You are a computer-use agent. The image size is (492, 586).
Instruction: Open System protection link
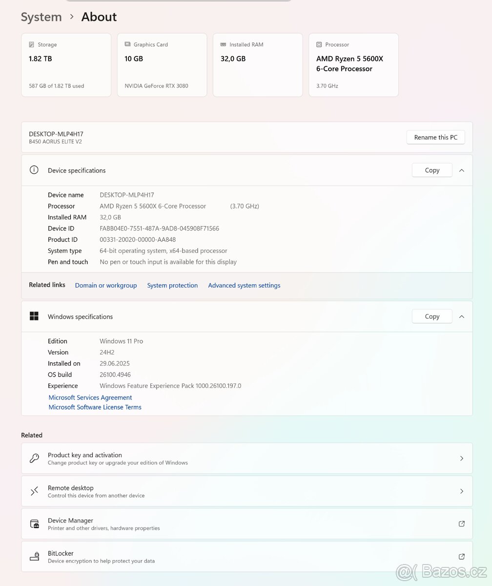tap(172, 285)
